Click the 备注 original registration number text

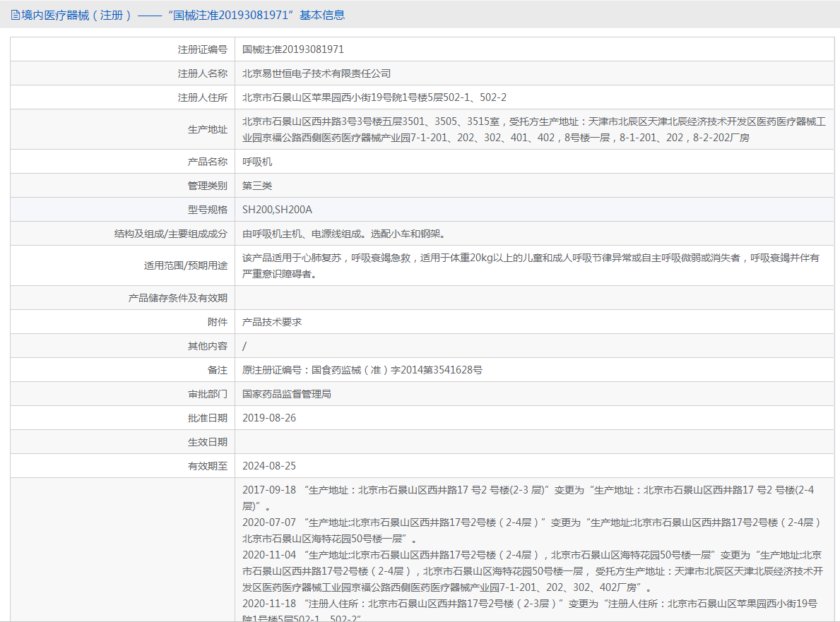[362, 370]
